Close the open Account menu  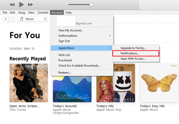57,13
